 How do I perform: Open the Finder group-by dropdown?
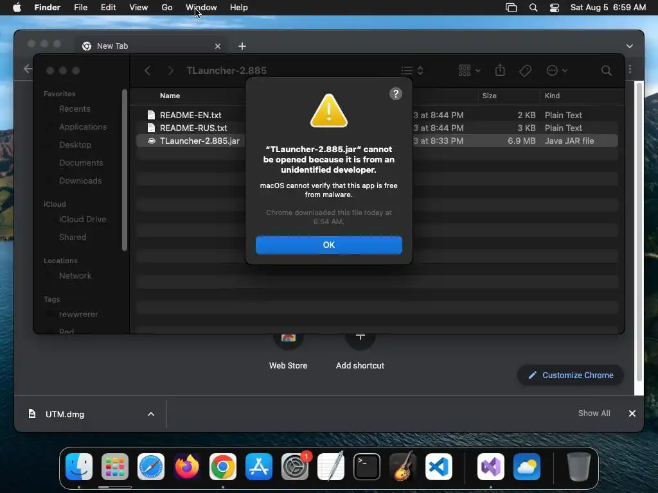(x=469, y=71)
